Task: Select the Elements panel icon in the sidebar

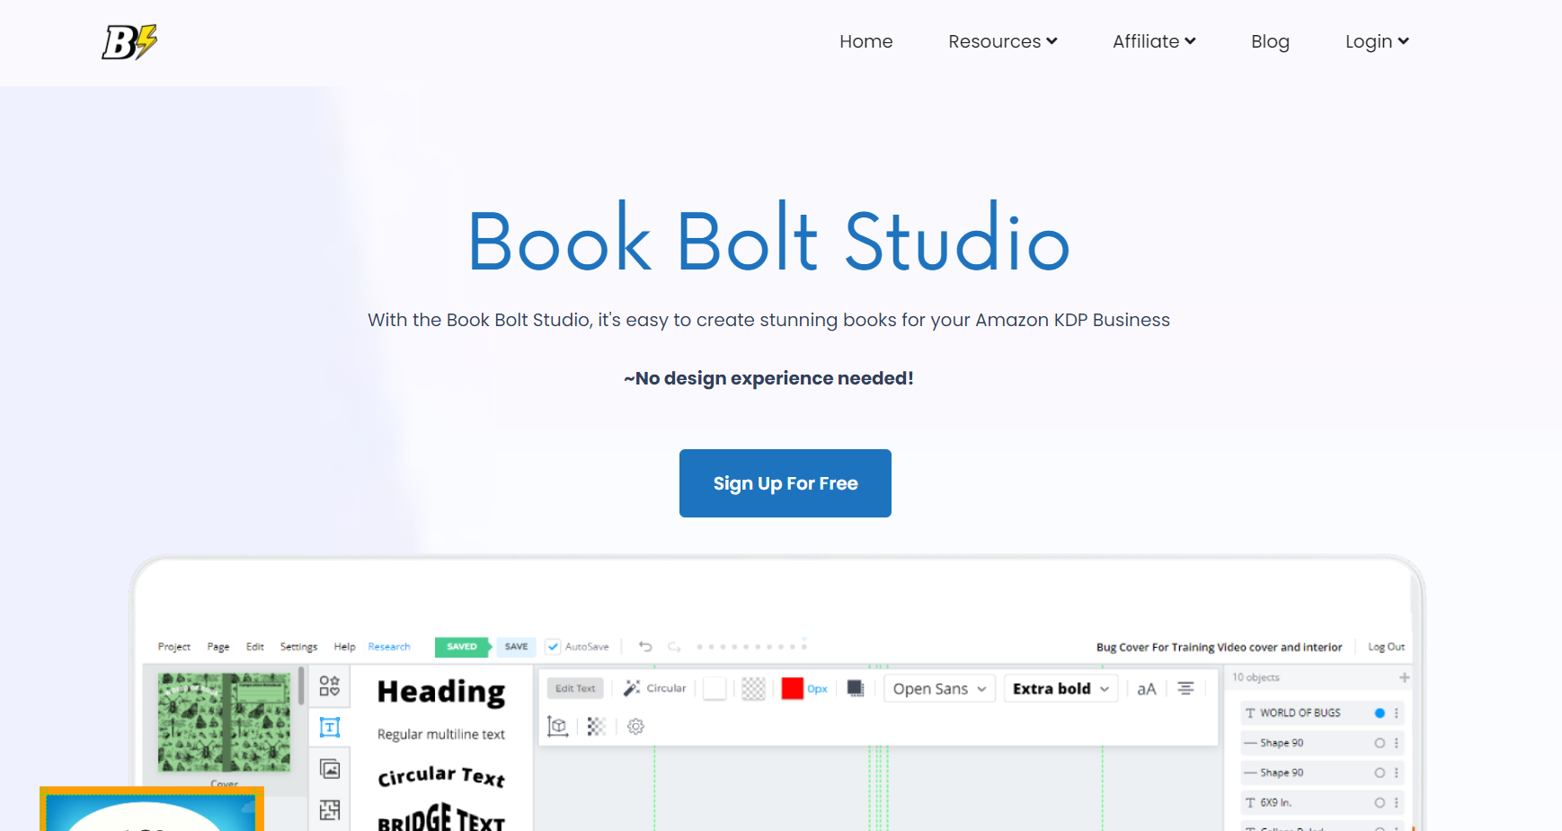Action: click(330, 685)
